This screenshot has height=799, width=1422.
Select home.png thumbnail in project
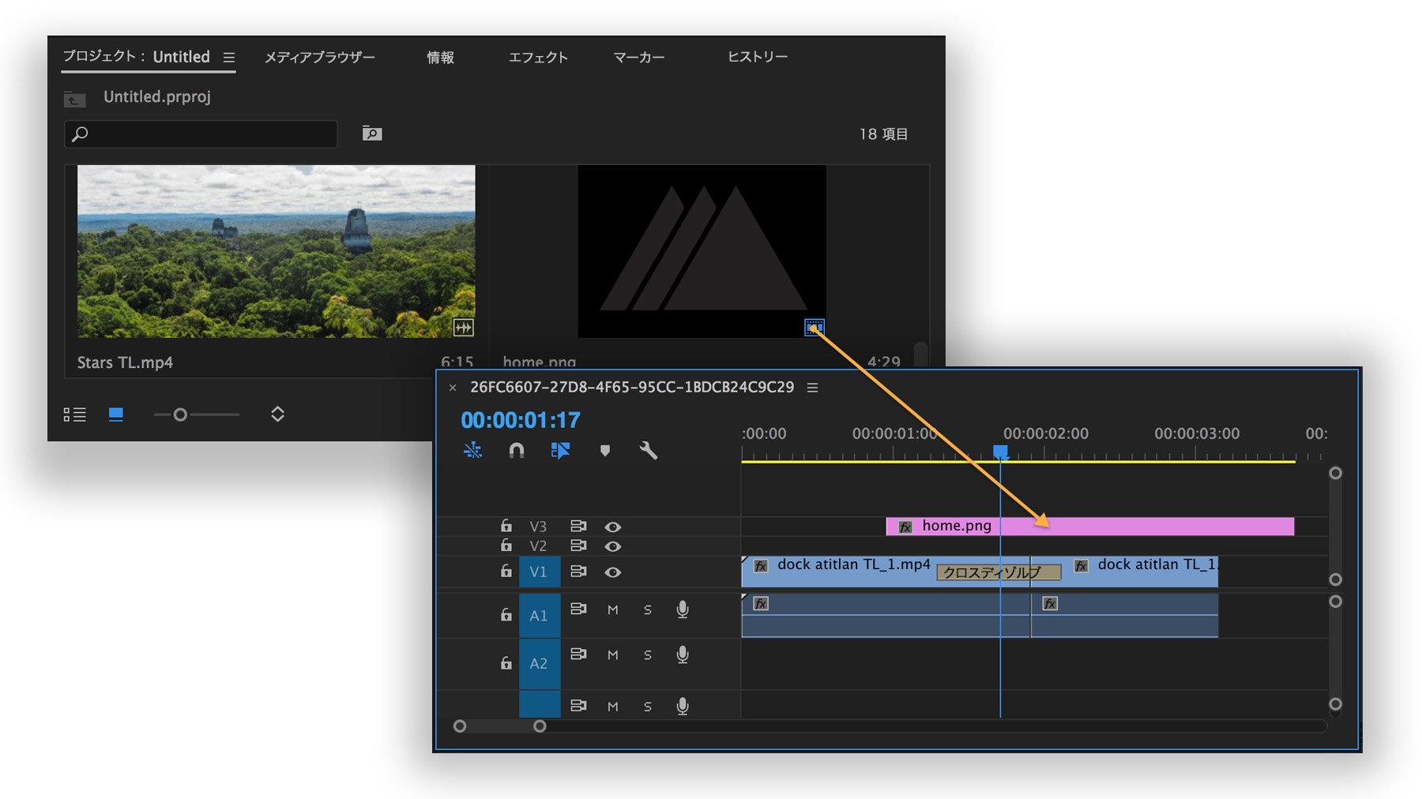point(702,251)
